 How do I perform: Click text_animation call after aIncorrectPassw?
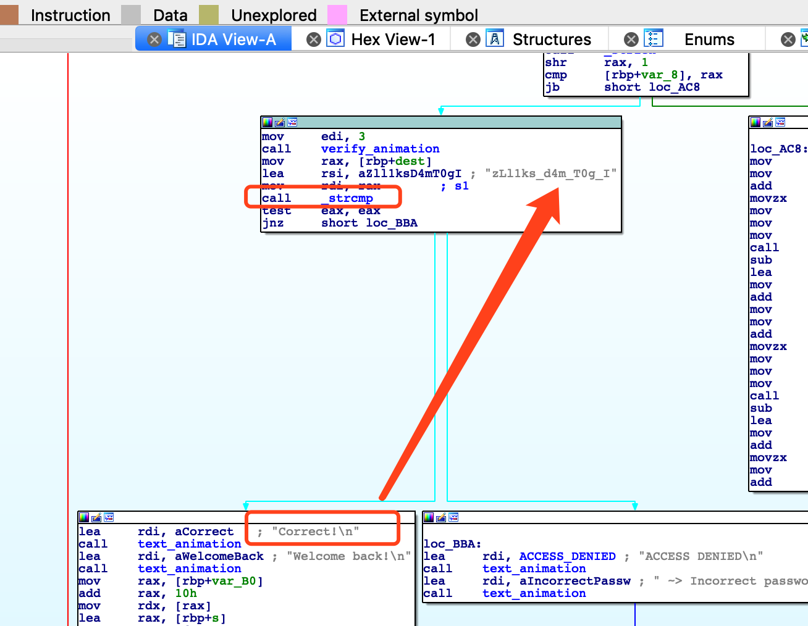534,593
